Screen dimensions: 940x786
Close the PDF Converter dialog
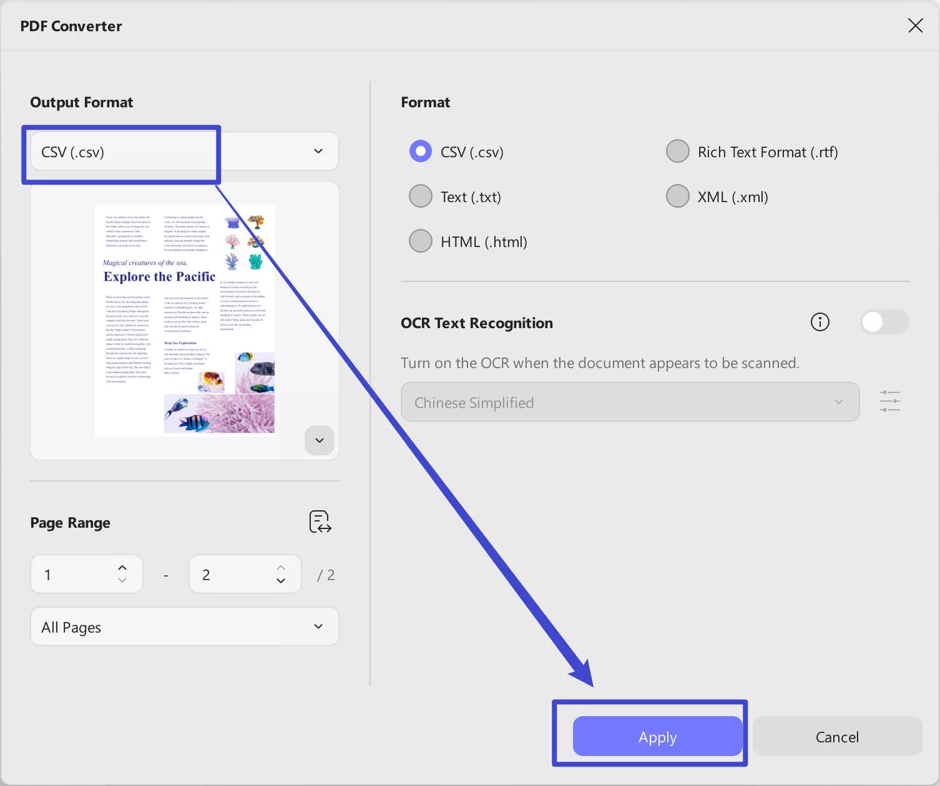pyautogui.click(x=915, y=26)
